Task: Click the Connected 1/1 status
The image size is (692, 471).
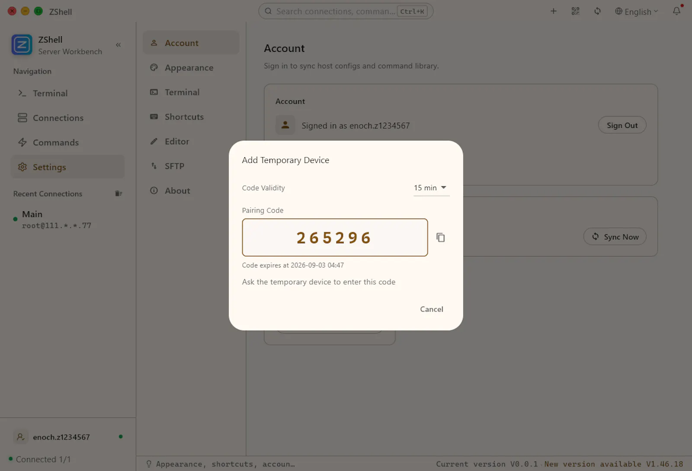Action: [39, 459]
